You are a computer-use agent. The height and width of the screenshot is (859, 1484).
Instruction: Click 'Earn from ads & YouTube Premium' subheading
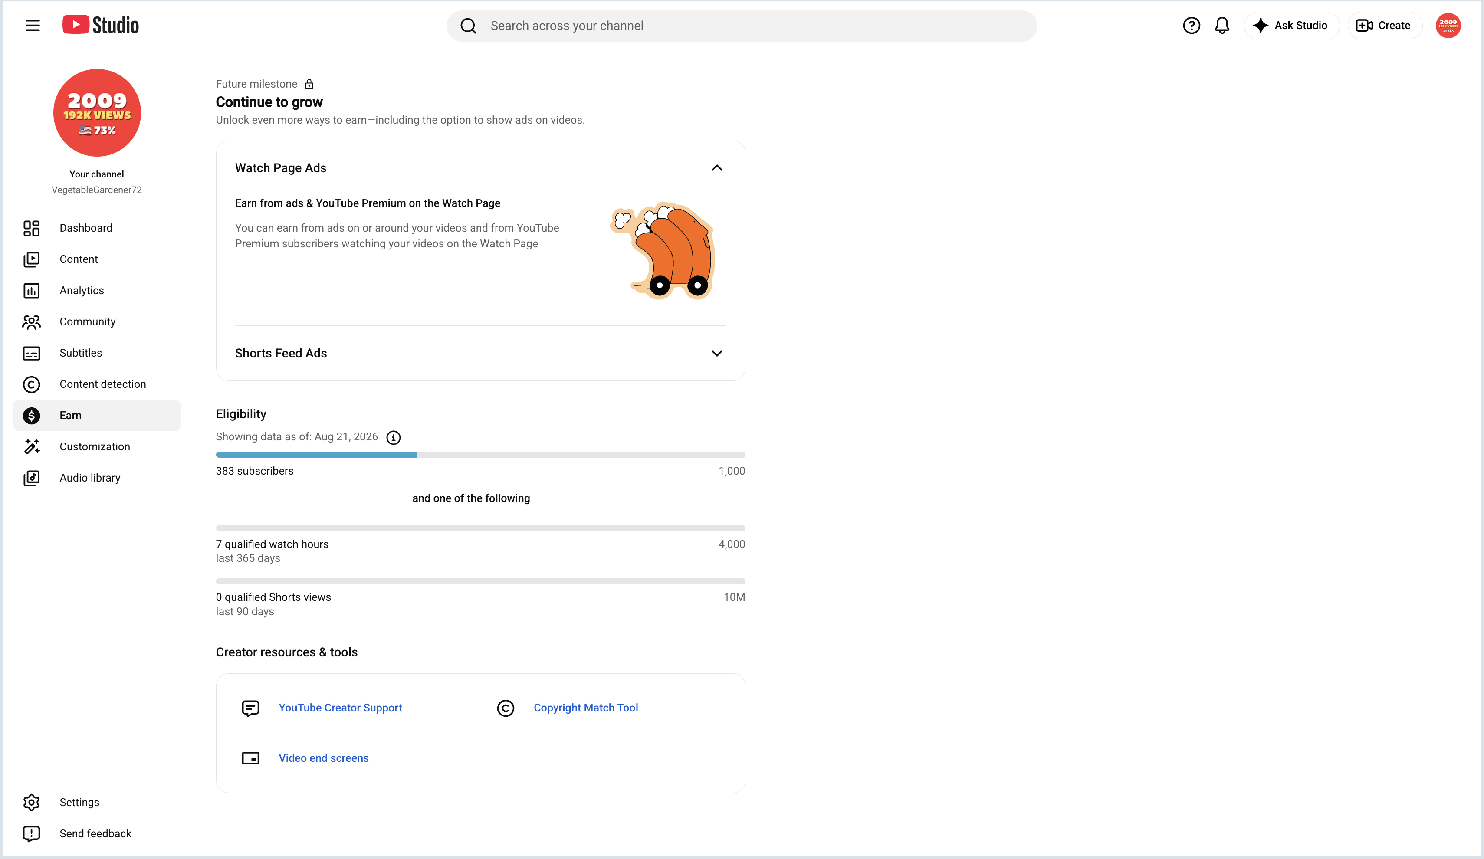point(368,203)
